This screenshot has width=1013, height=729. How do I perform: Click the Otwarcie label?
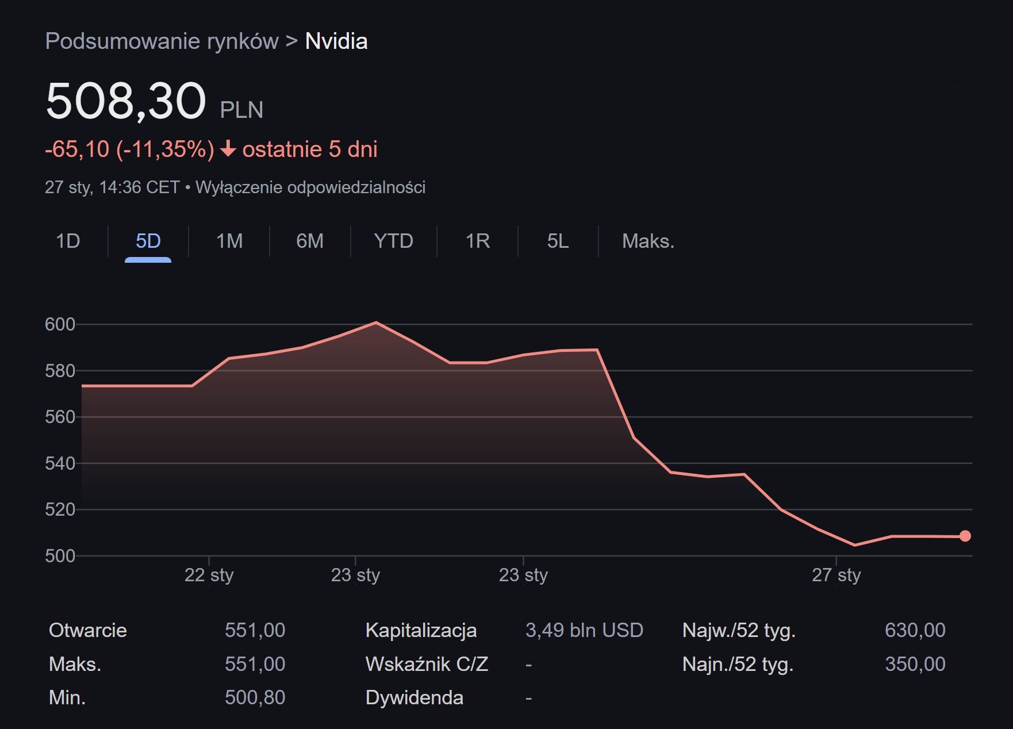click(x=88, y=630)
